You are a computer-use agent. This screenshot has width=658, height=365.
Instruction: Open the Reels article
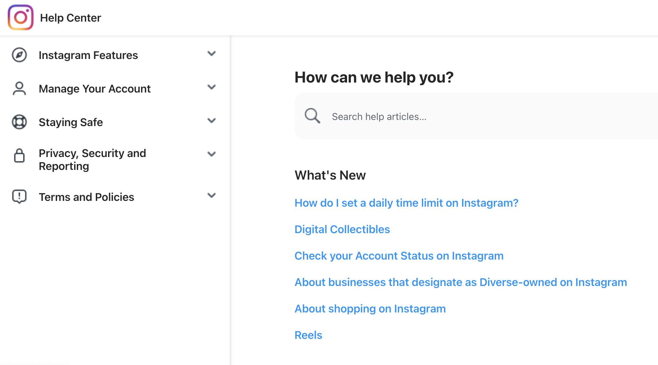tap(308, 335)
